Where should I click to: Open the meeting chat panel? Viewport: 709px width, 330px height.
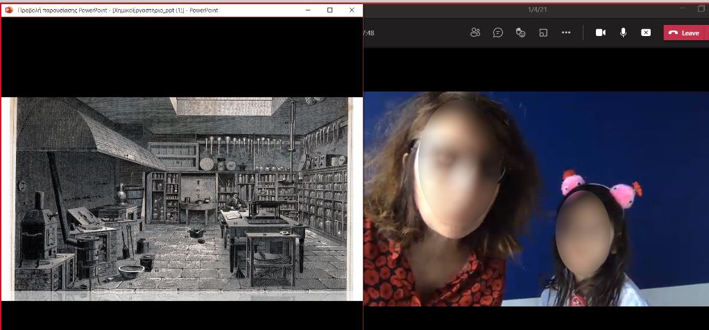pos(498,33)
